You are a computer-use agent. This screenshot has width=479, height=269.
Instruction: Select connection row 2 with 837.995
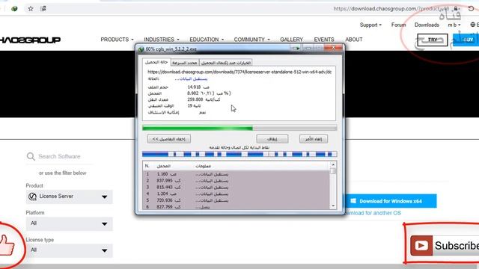[237, 181]
